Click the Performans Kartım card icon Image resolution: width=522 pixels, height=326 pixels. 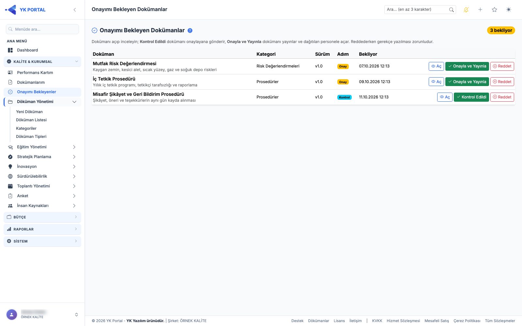(10, 72)
